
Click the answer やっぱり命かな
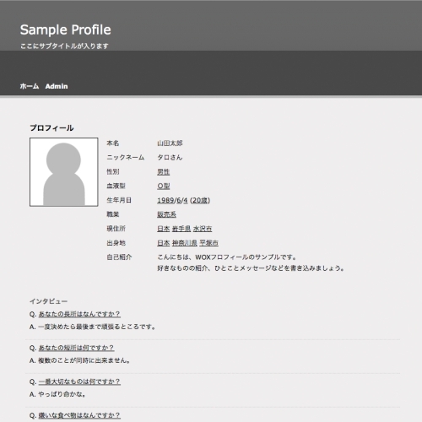pos(62,394)
